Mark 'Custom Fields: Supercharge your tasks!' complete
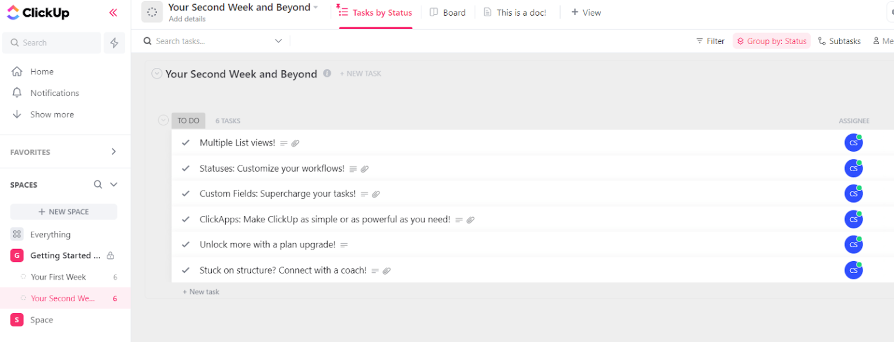Viewport: 894px width, 342px height. [186, 193]
